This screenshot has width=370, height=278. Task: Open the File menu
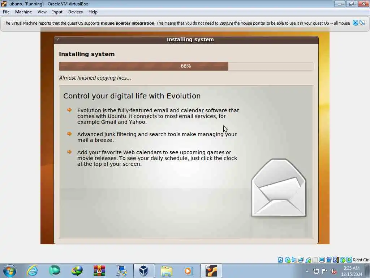(x=6, y=12)
